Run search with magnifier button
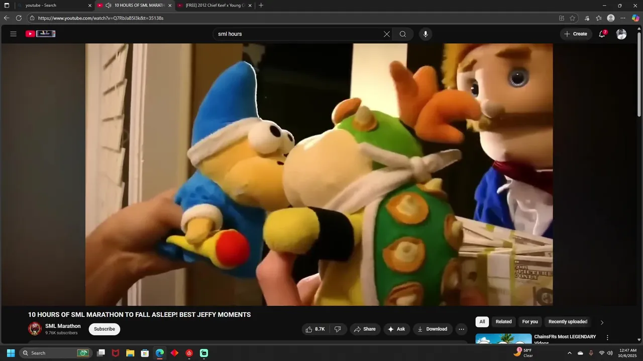The image size is (643, 361). [403, 34]
